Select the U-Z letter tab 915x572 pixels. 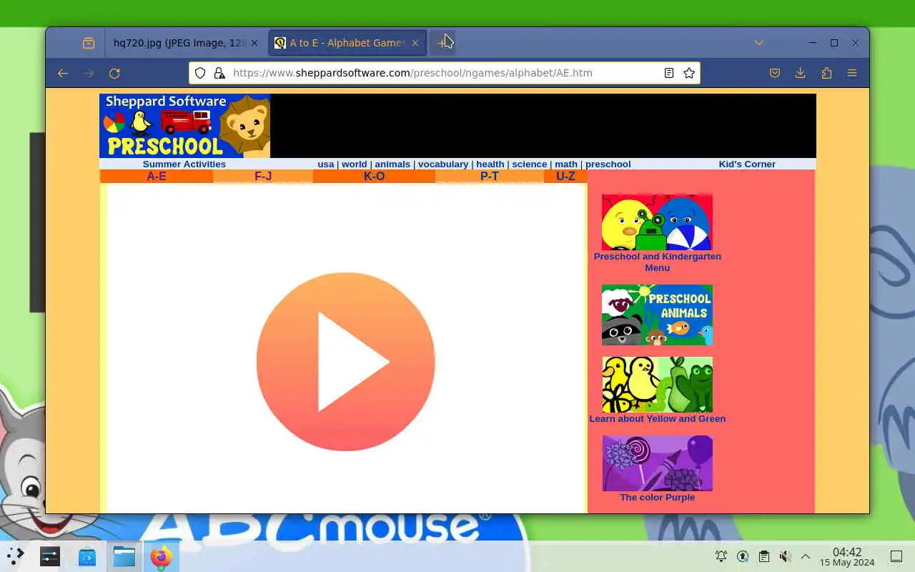point(565,176)
